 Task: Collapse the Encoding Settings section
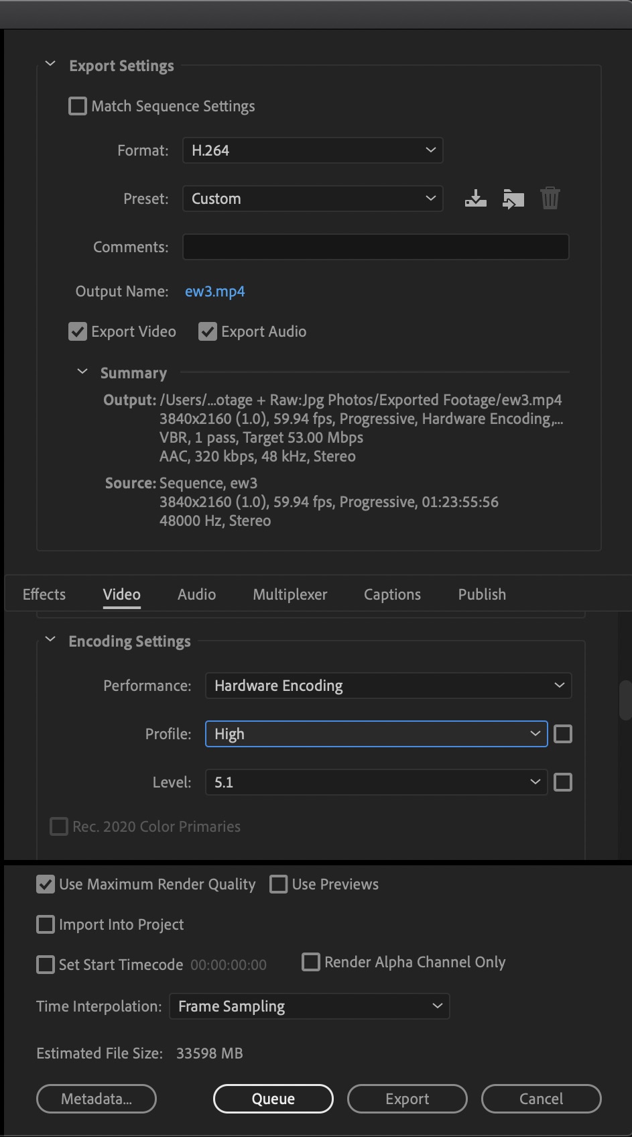coord(50,640)
